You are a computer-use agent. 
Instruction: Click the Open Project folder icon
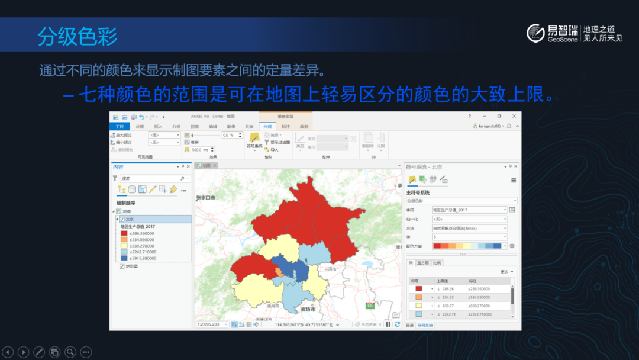coord(125,117)
